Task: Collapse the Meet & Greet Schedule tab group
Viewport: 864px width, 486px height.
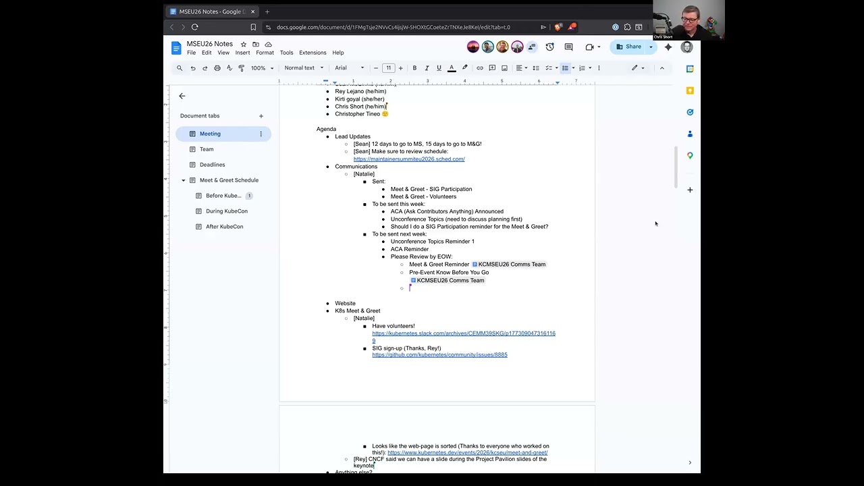Action: [x=183, y=180]
